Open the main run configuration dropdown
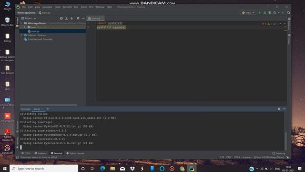This screenshot has width=305, height=172. (248, 13)
